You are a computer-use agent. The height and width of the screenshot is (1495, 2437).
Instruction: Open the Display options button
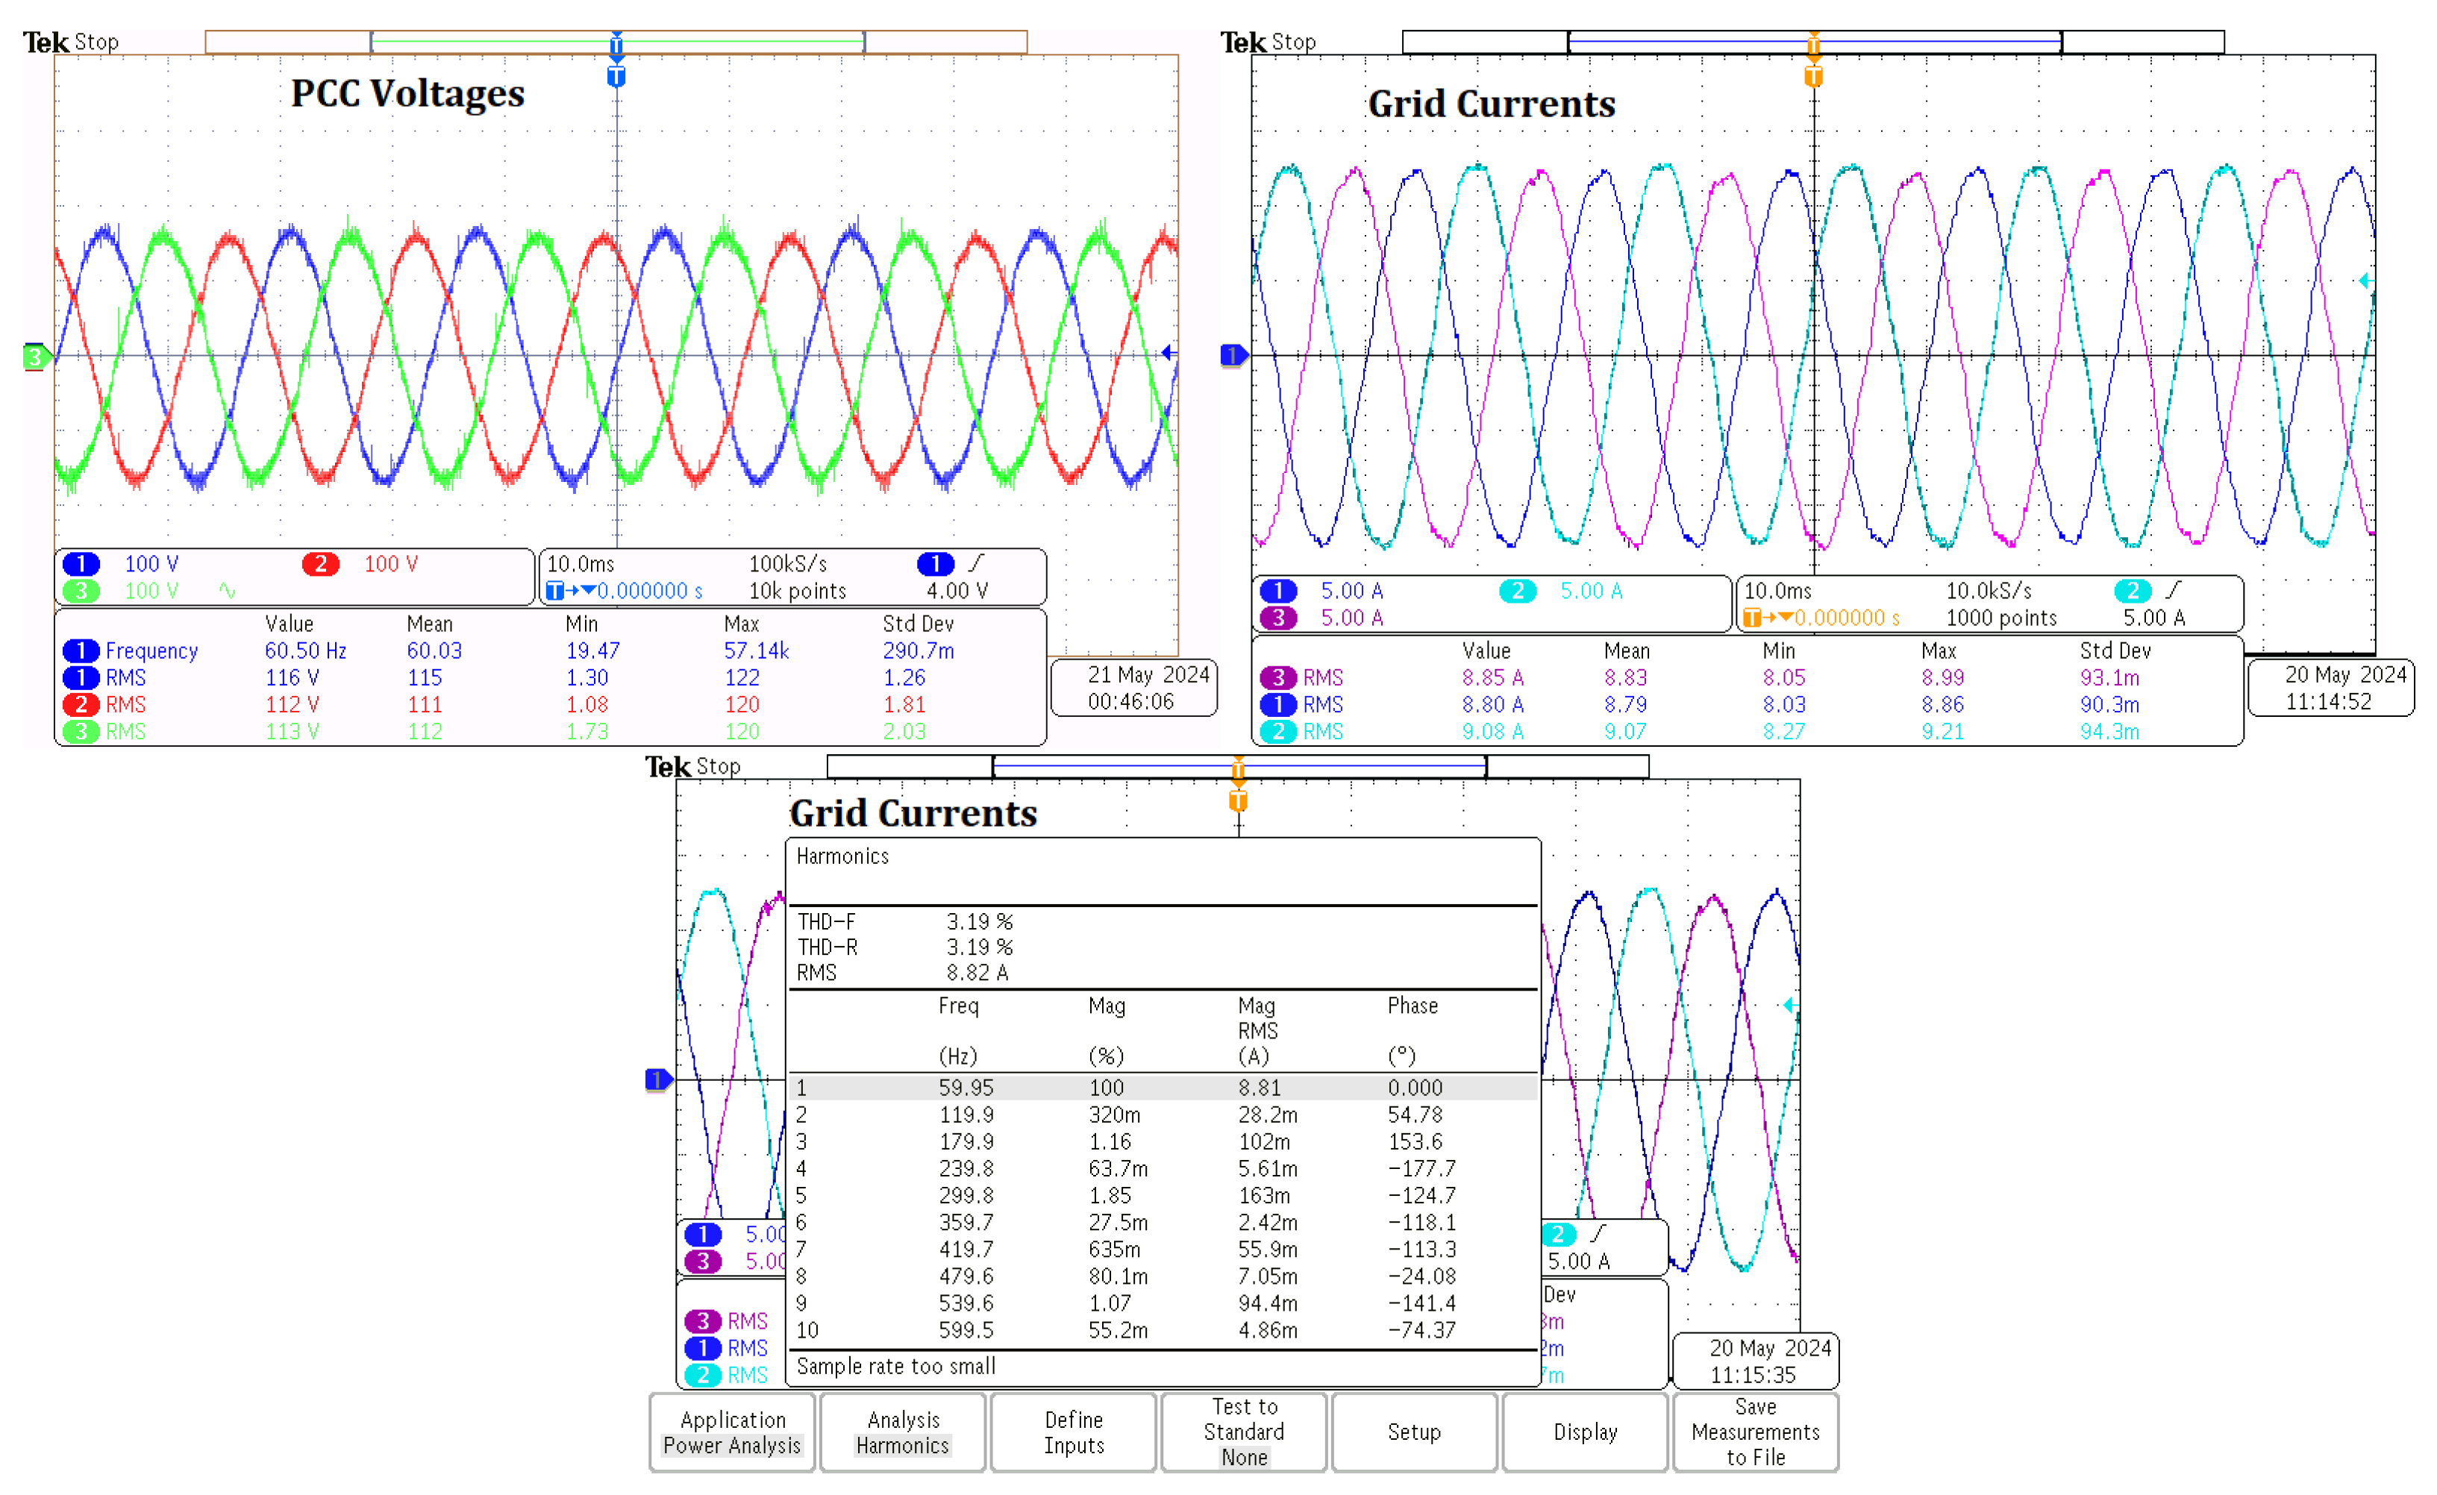1584,1432
